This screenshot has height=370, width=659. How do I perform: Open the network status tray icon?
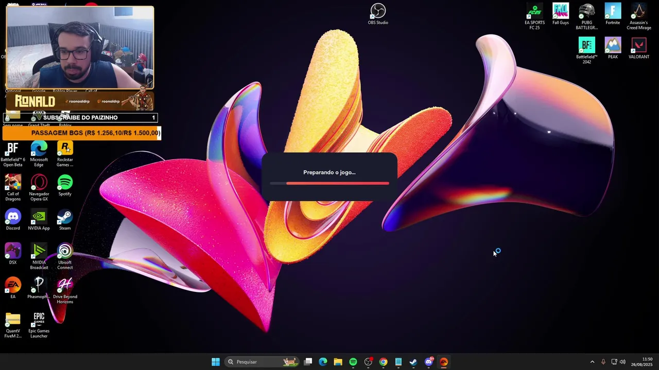click(x=614, y=362)
